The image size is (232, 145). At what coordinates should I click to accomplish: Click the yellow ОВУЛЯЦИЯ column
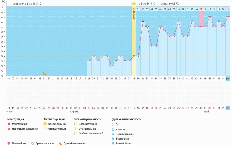click(x=134, y=39)
